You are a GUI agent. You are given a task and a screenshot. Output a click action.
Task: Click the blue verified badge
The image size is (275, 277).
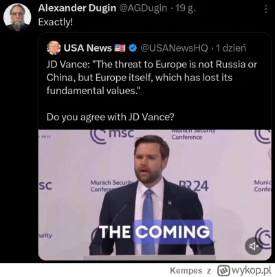133,48
